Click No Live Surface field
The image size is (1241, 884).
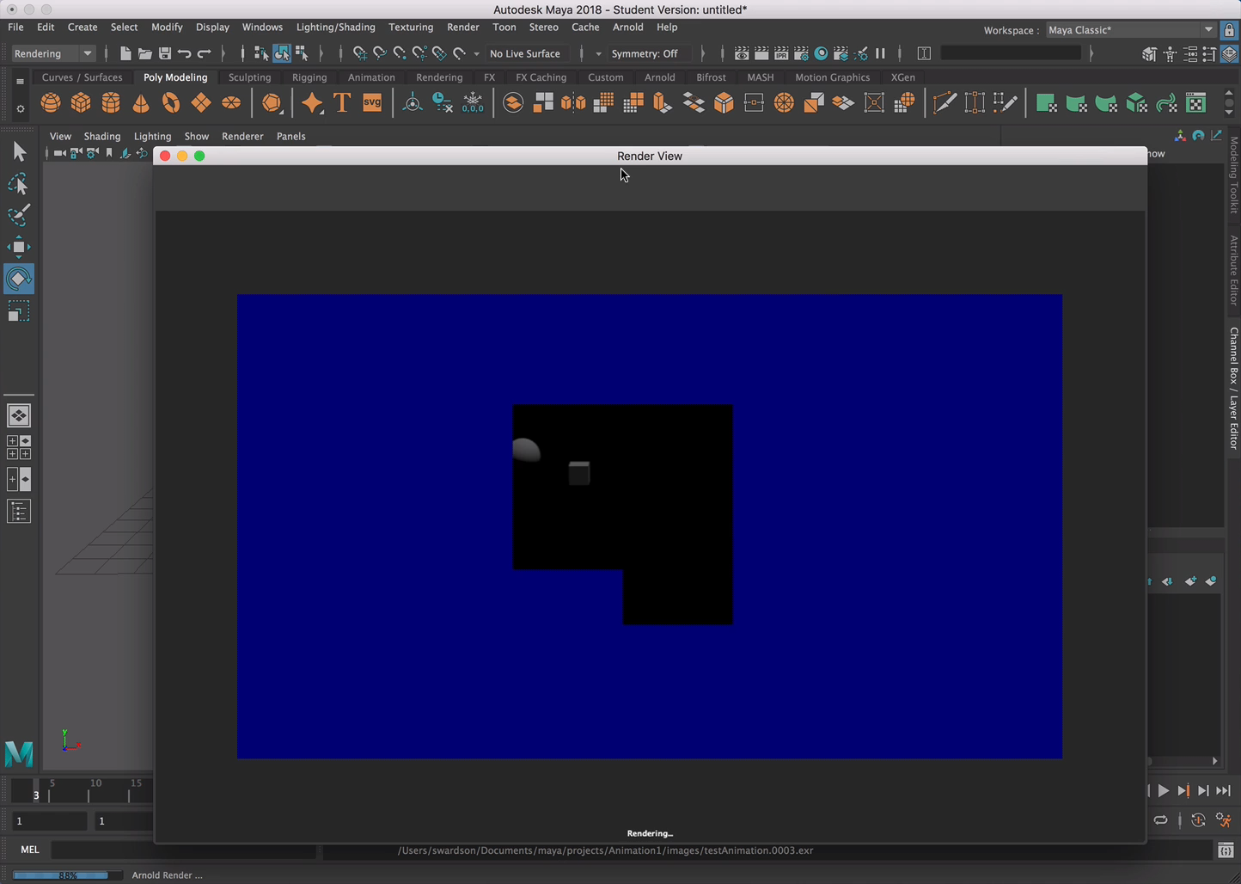click(x=524, y=53)
